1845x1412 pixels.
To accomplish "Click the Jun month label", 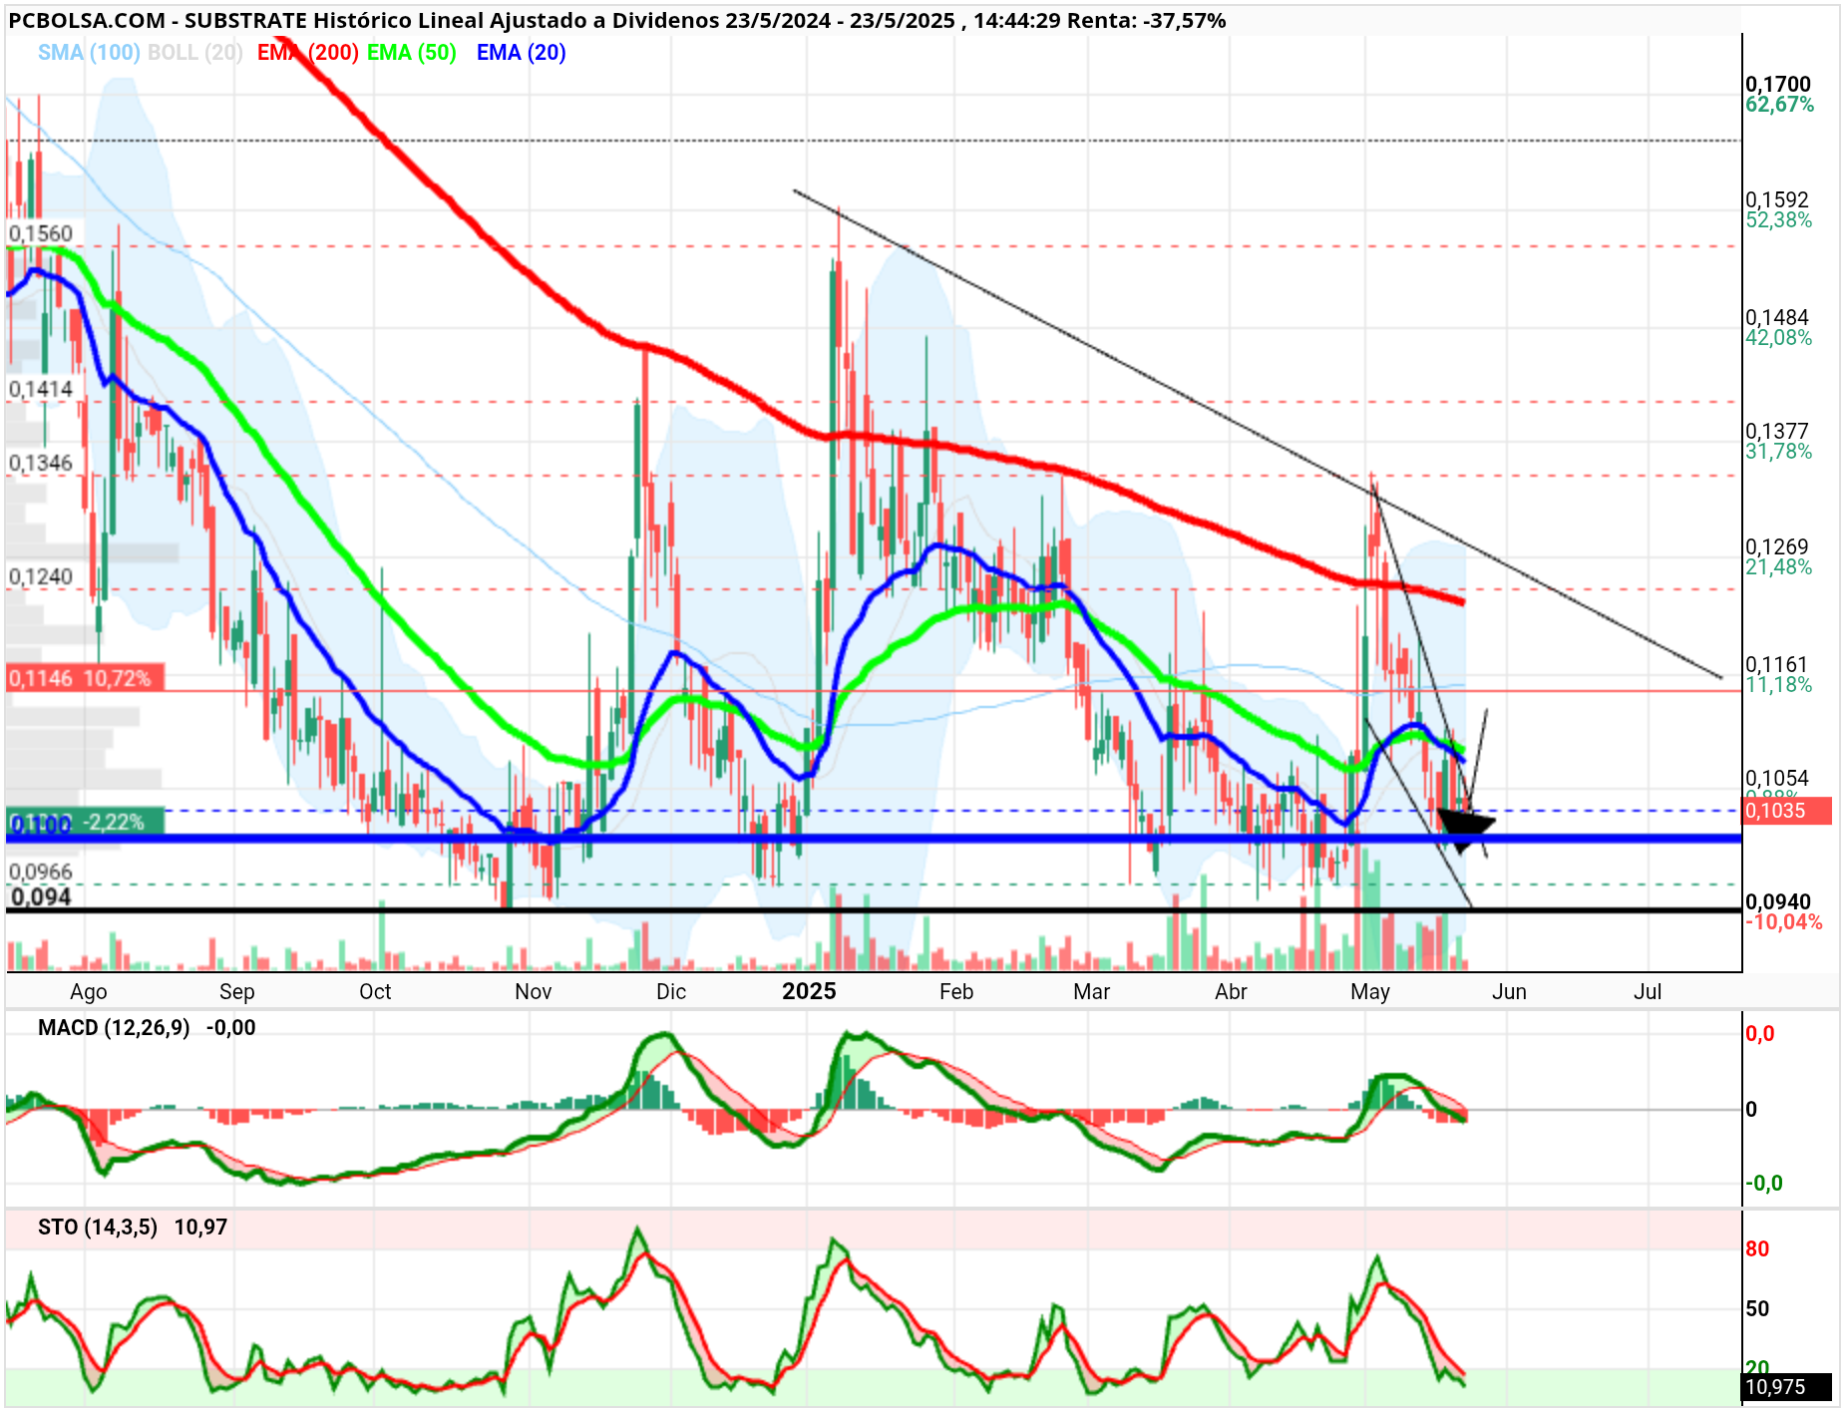I will (x=1510, y=992).
